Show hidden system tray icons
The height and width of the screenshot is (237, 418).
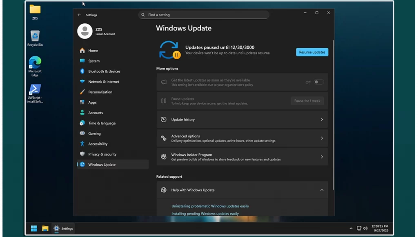click(351, 228)
